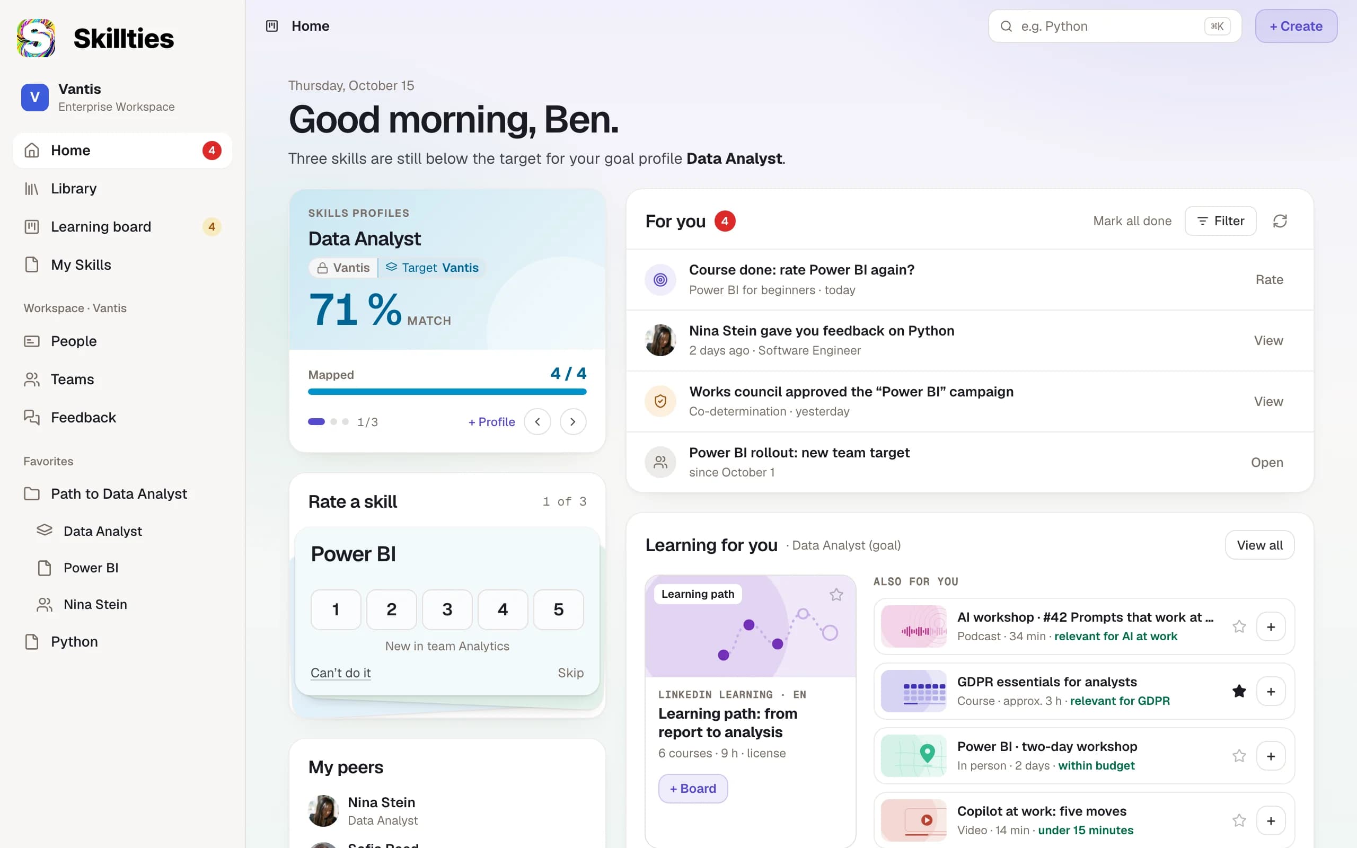Click the team icon for Power BI rollout

pyautogui.click(x=660, y=462)
